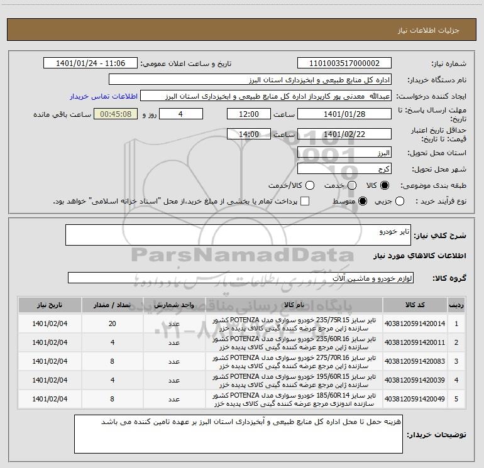Select product code 4038120591420049
This screenshot has height=468, width=484.
415,399
